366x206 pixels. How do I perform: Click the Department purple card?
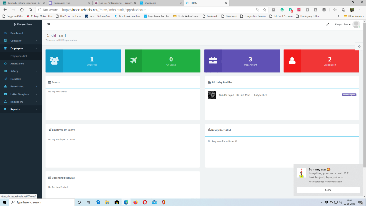[242, 61]
